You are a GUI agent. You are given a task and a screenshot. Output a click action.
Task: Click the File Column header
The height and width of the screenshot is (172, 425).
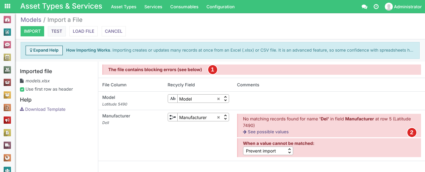tap(114, 85)
